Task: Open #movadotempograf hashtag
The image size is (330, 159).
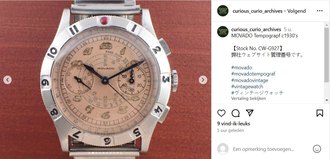Action: pos(253,74)
